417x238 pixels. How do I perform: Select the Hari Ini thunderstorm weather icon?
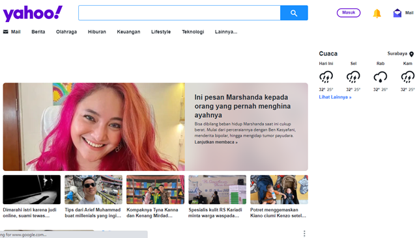326,77
